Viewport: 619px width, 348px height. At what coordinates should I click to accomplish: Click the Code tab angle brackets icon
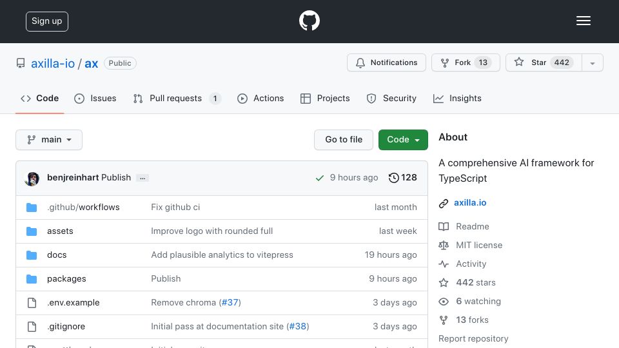(26, 98)
